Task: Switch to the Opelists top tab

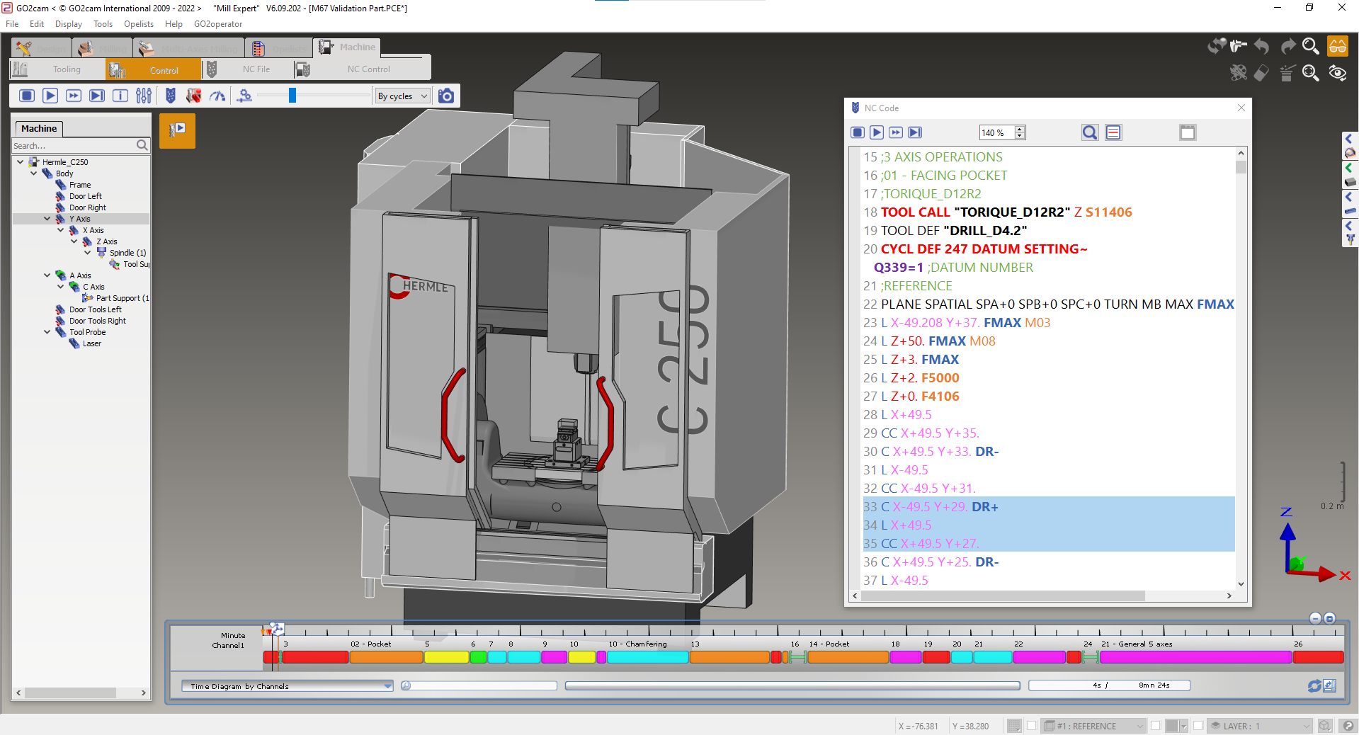Action: point(280,48)
